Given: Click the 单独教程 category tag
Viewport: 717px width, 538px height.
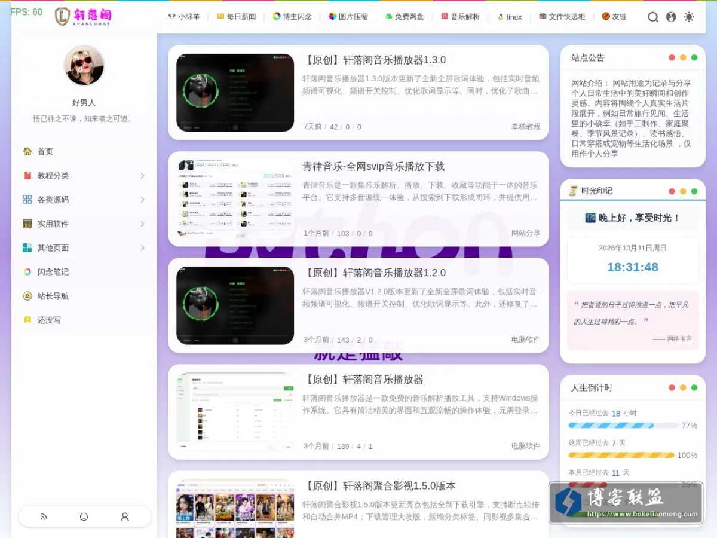Looking at the screenshot, I should click(x=526, y=127).
